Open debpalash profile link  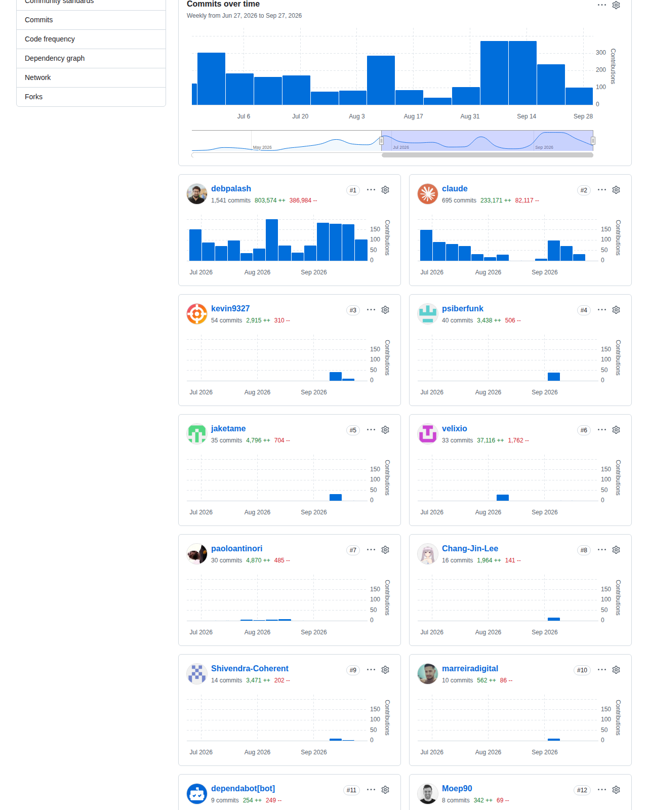[x=231, y=188]
